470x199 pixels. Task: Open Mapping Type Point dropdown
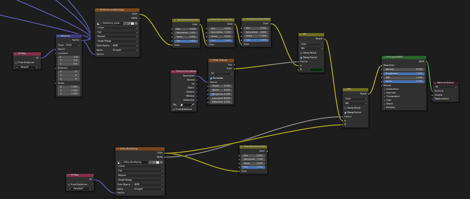[x=73, y=45]
